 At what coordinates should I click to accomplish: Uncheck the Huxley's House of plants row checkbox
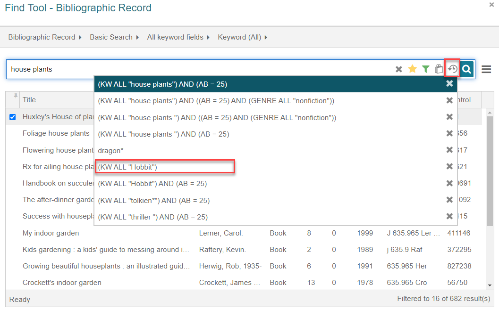coord(12,117)
